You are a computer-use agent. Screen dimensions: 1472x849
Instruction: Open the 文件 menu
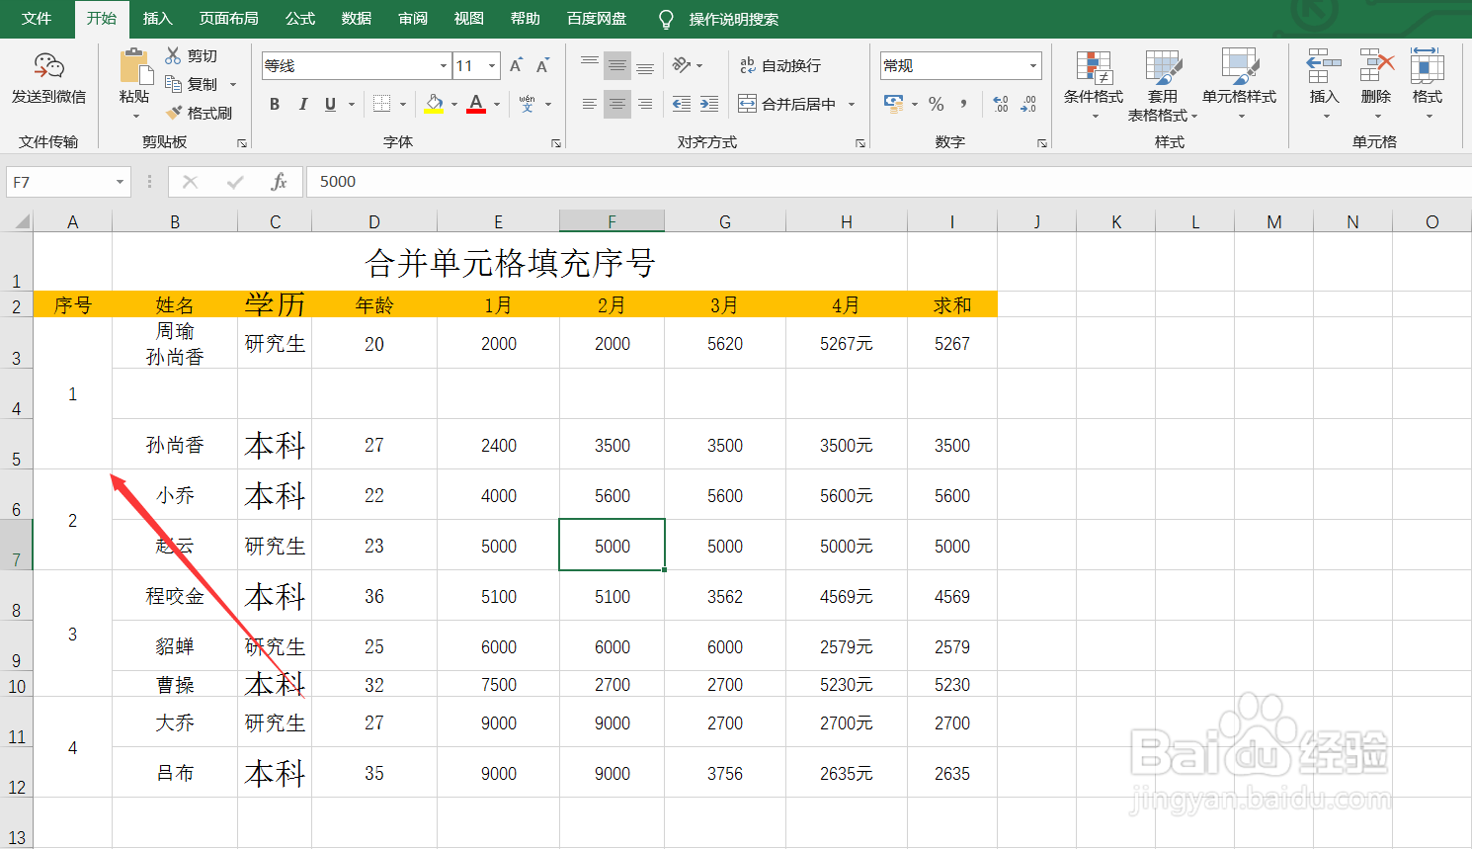coord(38,18)
